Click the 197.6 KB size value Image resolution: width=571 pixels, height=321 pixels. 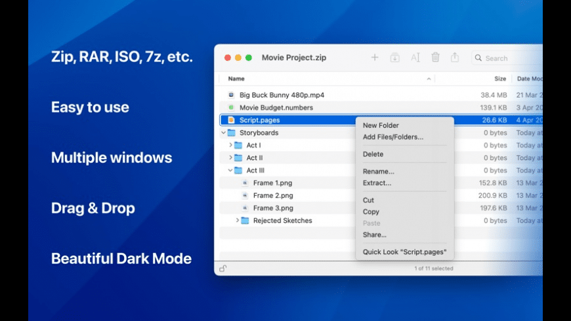click(x=494, y=208)
